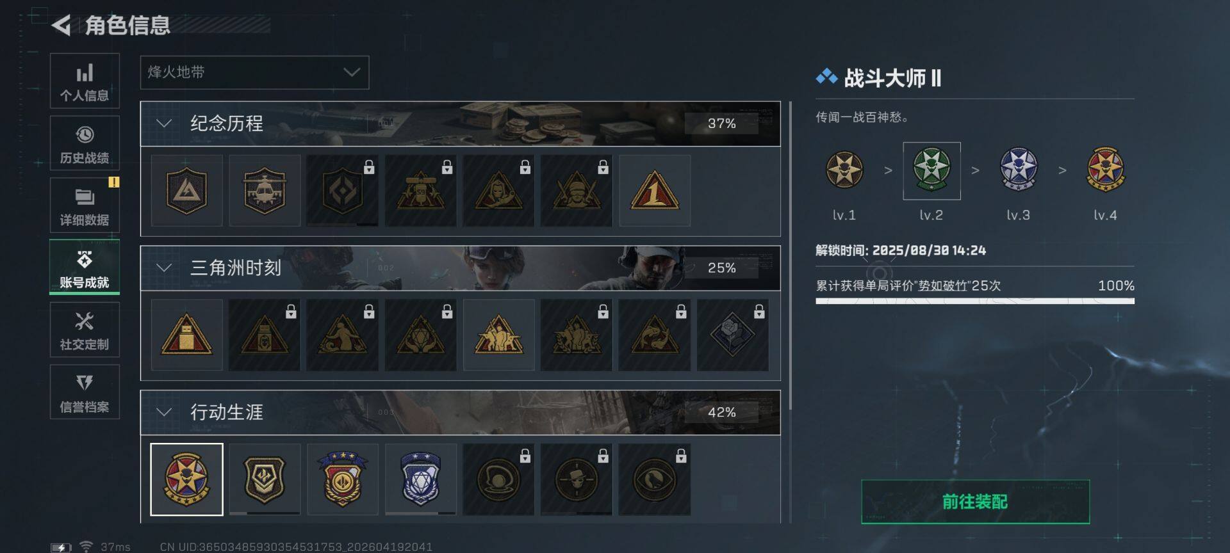Viewport: 1230px width, 553px height.
Task: Select the helicopter badge in 纪念历程
Action: (x=265, y=190)
